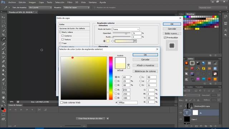Select the History Brush tool
The image size is (229, 129).
coord(3,57)
